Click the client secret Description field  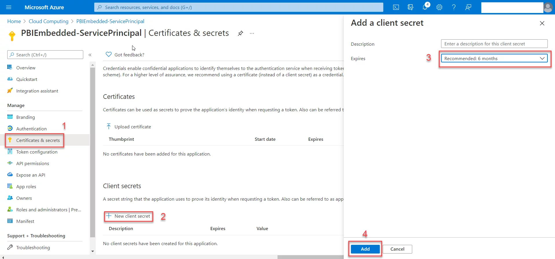tap(494, 44)
